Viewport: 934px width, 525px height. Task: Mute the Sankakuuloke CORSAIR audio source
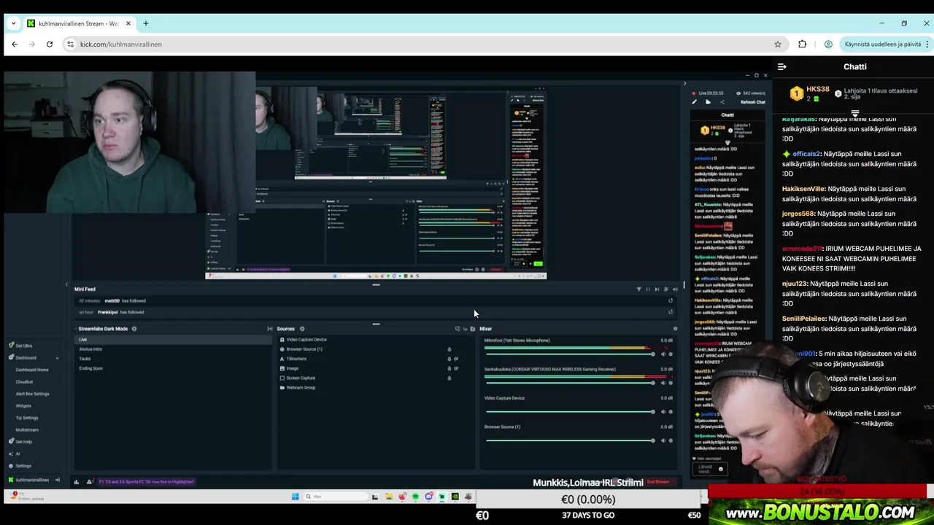coord(663,383)
